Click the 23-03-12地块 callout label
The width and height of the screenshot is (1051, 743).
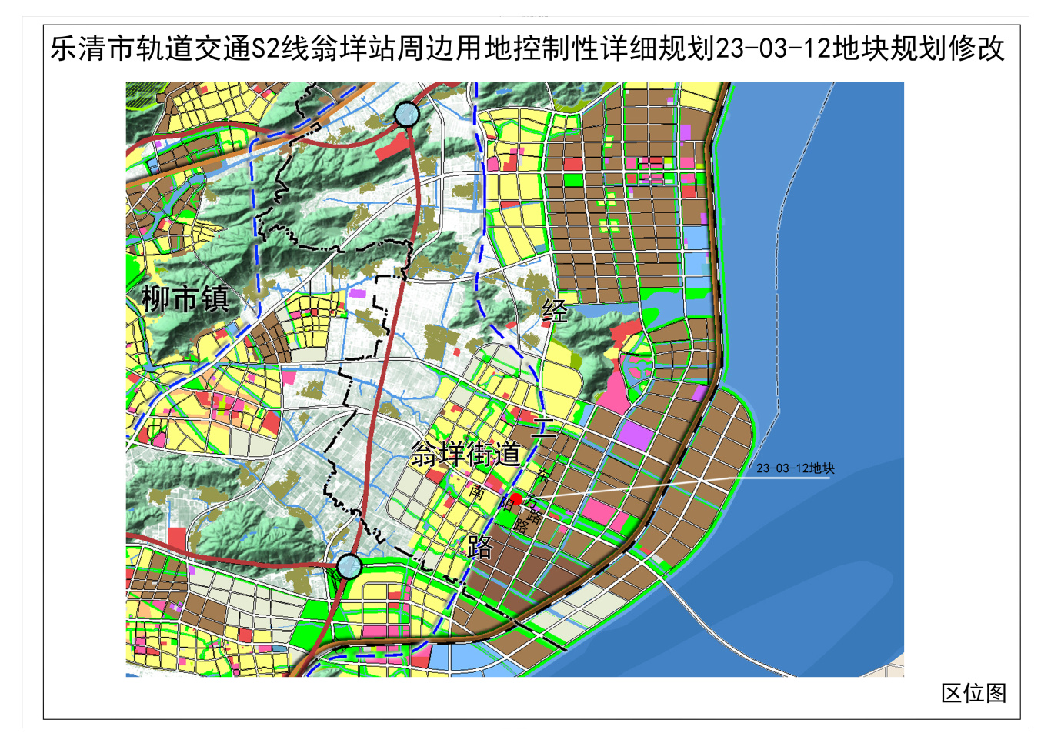point(795,468)
